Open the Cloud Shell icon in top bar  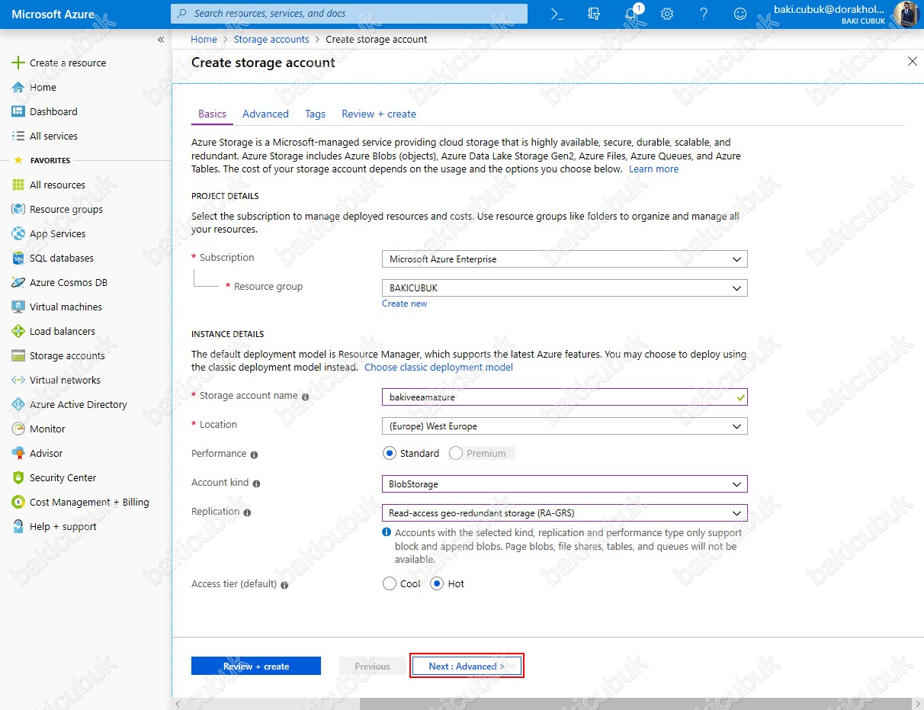tap(557, 14)
